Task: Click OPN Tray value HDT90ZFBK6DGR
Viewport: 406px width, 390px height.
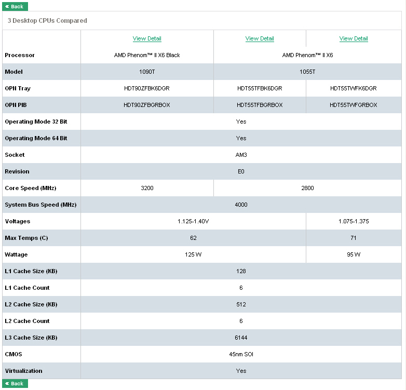Action: 147,88
